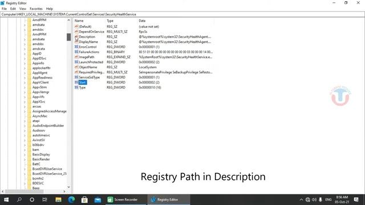Select the Start value name
Image resolution: width=365 pixels, height=205 pixels.
point(82,82)
